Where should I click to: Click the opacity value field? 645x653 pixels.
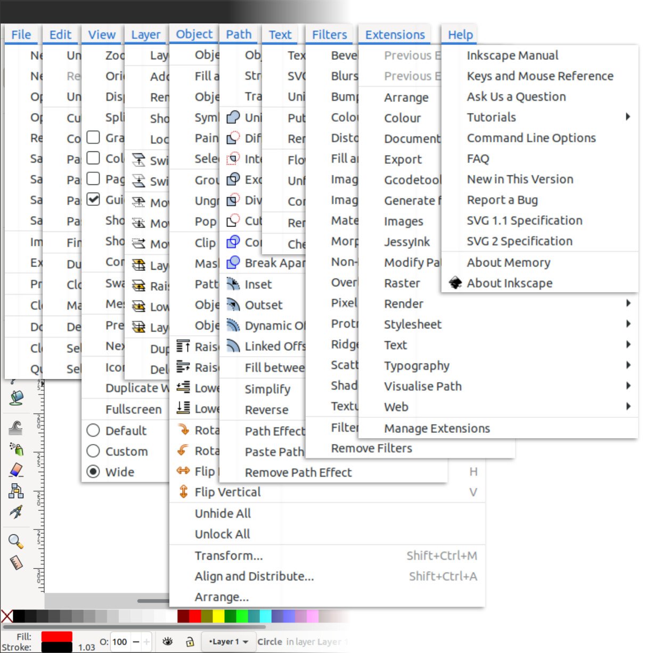coord(120,642)
